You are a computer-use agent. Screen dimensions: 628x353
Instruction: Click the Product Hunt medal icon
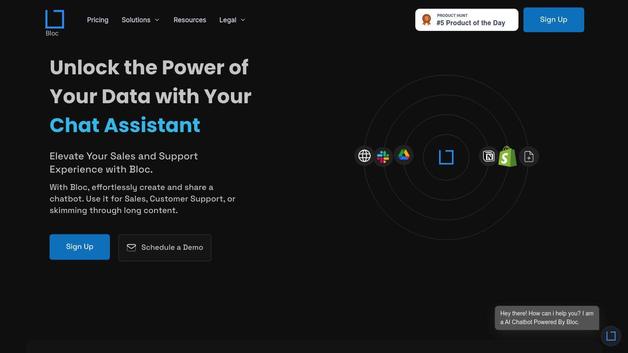point(426,19)
